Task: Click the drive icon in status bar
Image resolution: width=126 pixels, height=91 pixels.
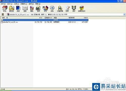Action: (x=2, y=89)
